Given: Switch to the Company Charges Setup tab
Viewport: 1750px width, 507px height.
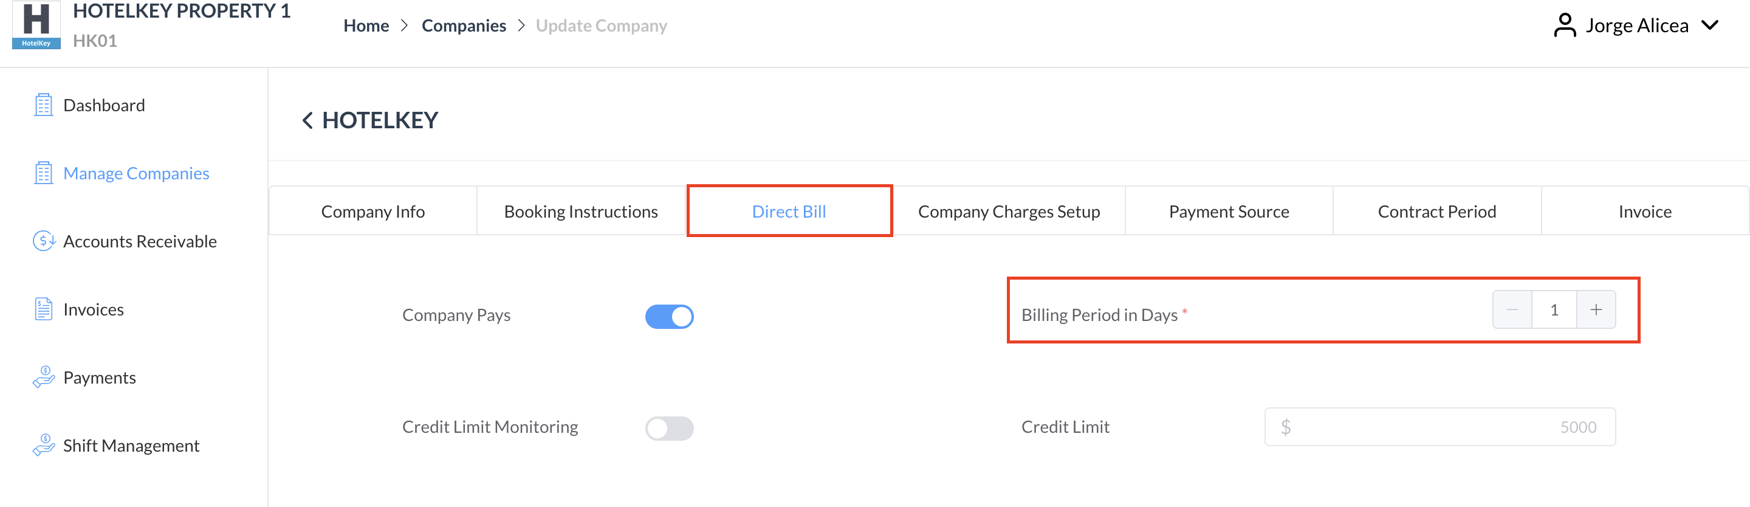Looking at the screenshot, I should (x=1008, y=212).
